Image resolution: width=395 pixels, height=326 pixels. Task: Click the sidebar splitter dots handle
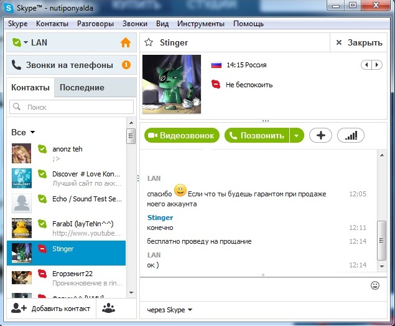coord(138,178)
